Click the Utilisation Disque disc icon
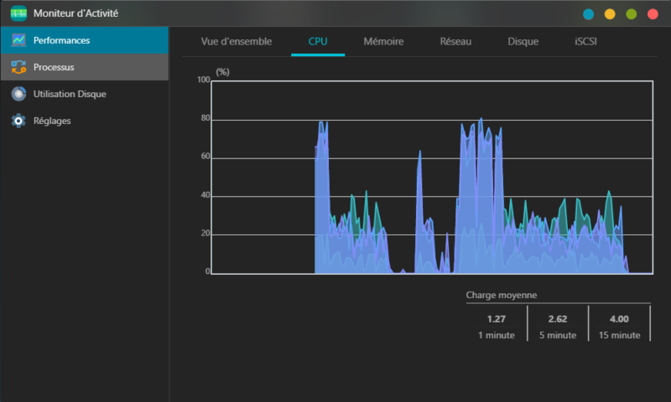The width and height of the screenshot is (671, 402). pos(18,94)
